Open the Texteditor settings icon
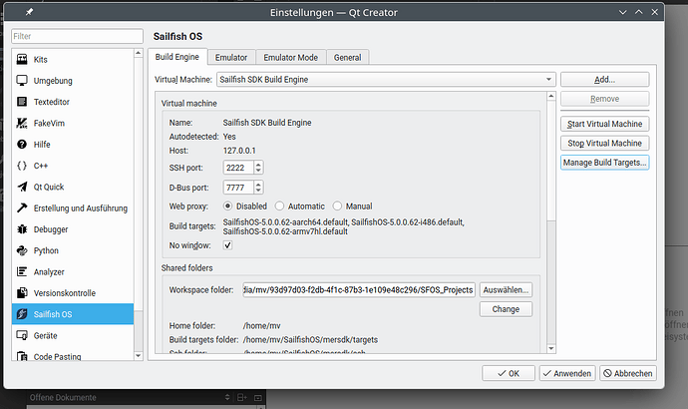The image size is (688, 409). point(22,102)
